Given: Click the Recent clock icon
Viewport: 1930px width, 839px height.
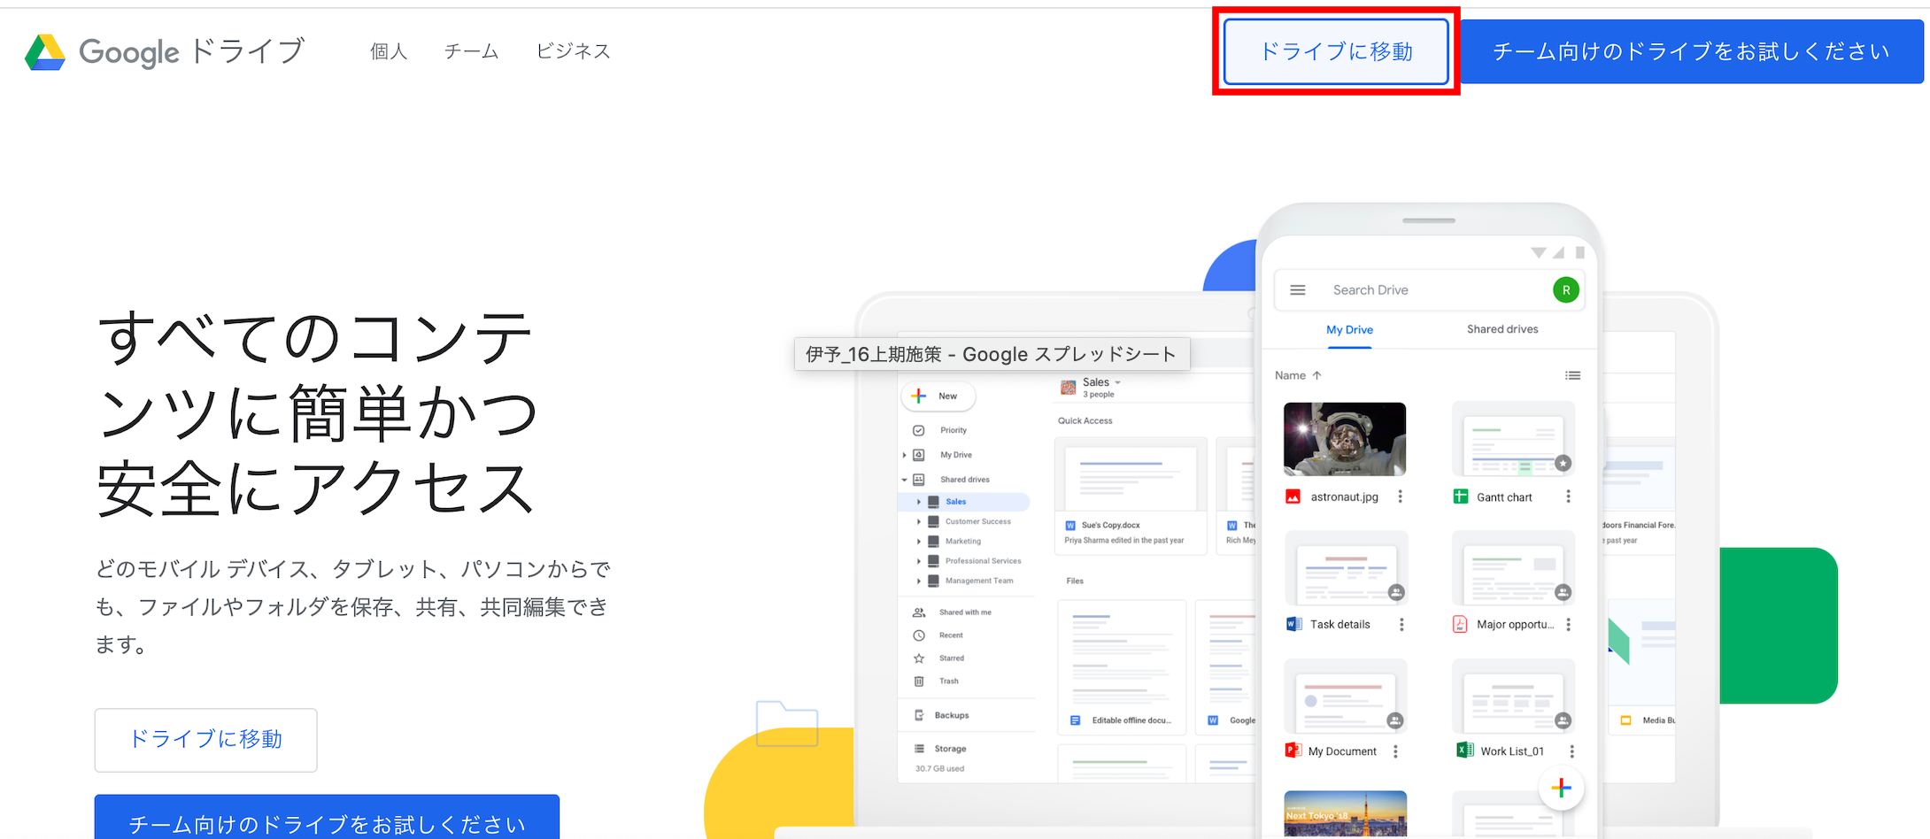Looking at the screenshot, I should 919,635.
